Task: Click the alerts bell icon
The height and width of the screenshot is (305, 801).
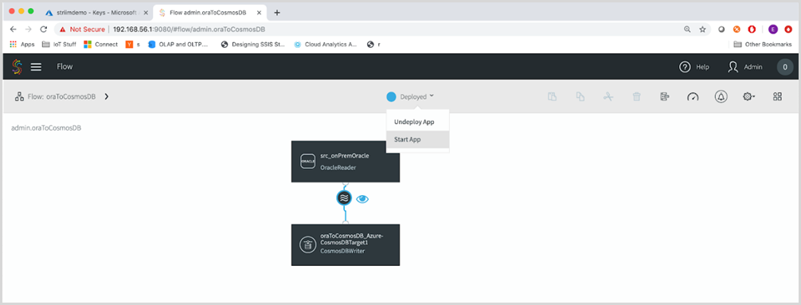Action: [x=721, y=96]
